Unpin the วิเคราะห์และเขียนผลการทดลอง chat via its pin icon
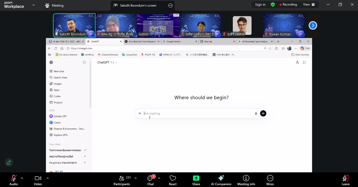Screen dimensions: 358x187 (x=85, y=150)
